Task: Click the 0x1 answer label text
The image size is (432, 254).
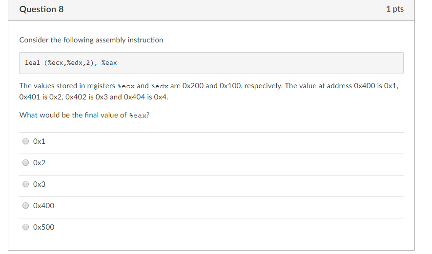Action: click(40, 141)
